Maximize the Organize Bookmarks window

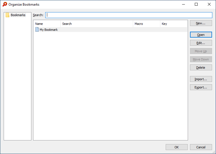pyautogui.click(x=196, y=4)
